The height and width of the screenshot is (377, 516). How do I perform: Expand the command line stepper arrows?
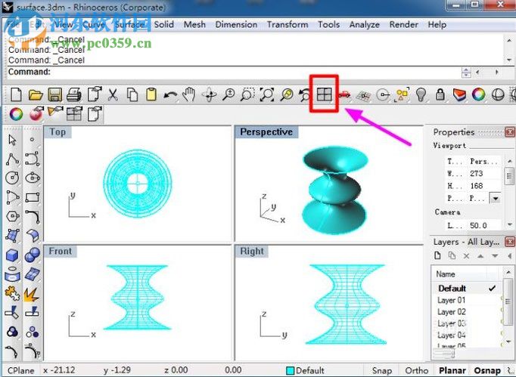click(x=466, y=73)
